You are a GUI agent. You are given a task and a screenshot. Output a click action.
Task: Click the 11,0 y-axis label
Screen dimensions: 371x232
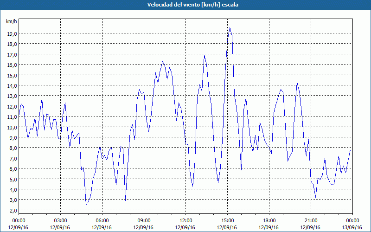(x=12, y=117)
